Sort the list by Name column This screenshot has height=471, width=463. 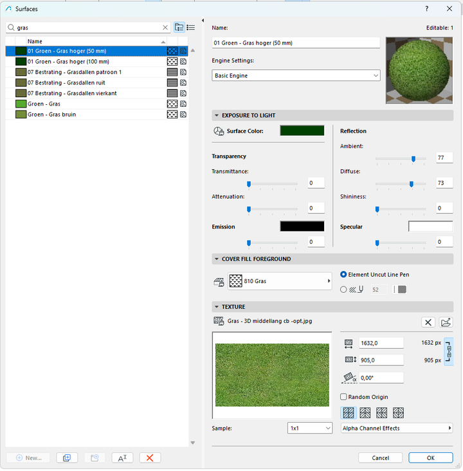click(96, 41)
